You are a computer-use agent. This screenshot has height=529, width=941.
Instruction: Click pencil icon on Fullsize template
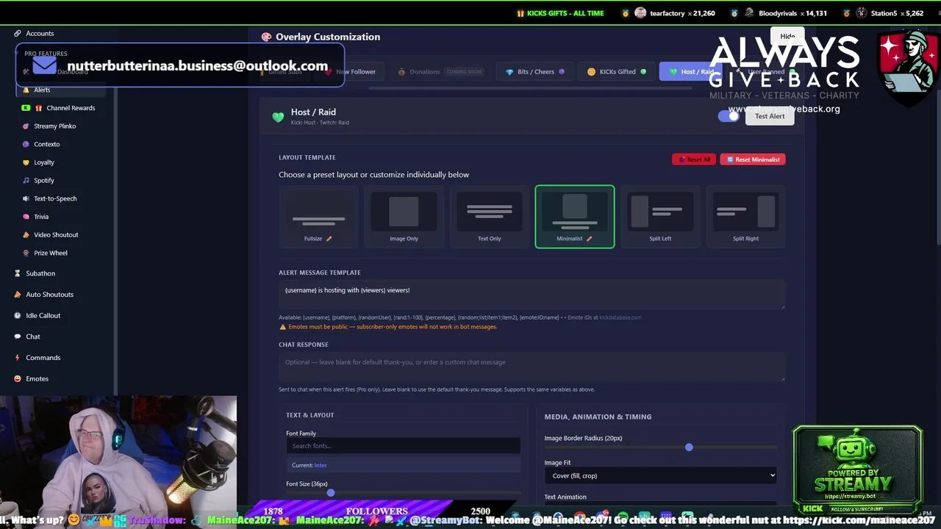pos(329,238)
